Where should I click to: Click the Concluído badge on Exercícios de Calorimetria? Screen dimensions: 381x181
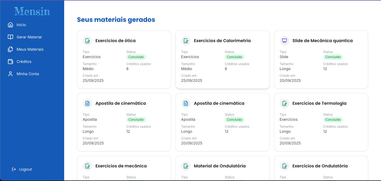pyautogui.click(x=234, y=57)
